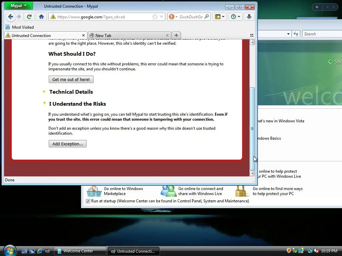Open the Downloads arrow button
Viewport: 342px width, 256px height.
[249, 17]
